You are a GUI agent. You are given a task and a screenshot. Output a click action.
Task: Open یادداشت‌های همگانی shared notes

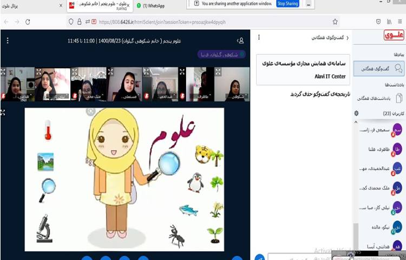(x=379, y=99)
